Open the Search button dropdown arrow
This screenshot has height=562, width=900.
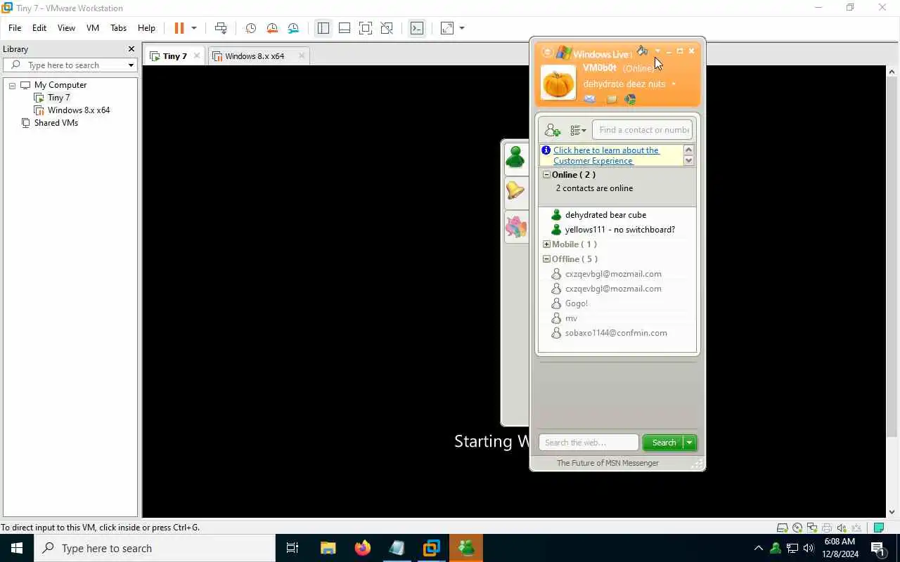pyautogui.click(x=690, y=443)
